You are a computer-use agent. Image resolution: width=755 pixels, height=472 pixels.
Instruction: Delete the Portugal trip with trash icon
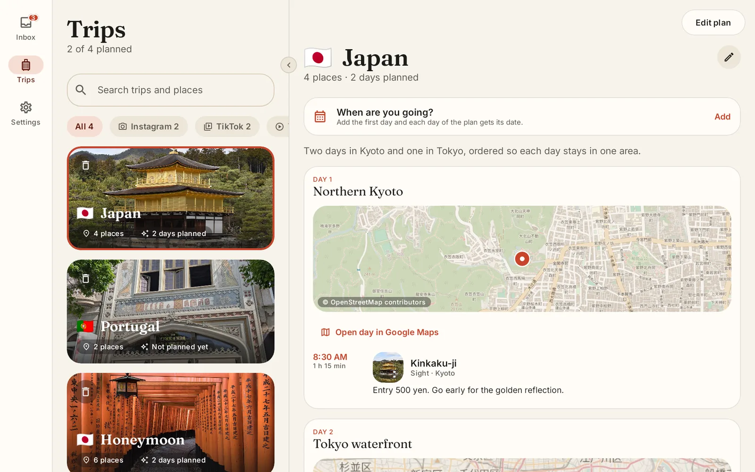click(85, 278)
